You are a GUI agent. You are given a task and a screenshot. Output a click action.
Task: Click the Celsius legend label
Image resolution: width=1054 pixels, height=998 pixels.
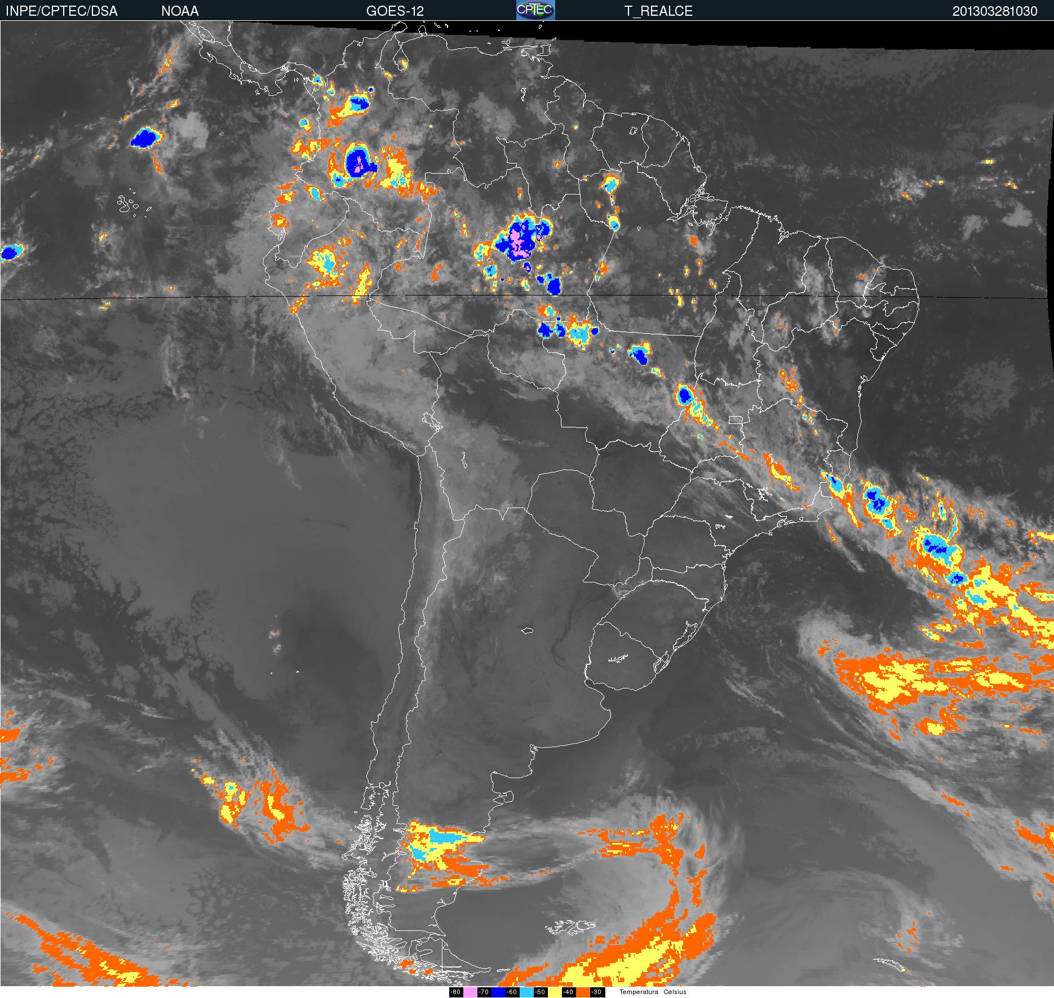coord(675,992)
